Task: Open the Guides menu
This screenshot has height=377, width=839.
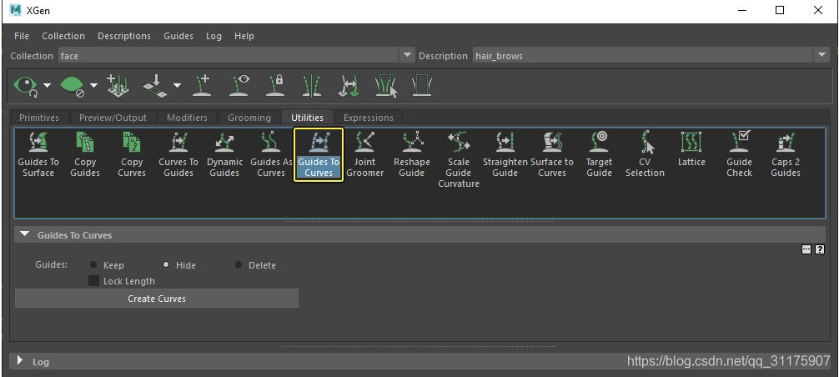Action: click(x=178, y=36)
